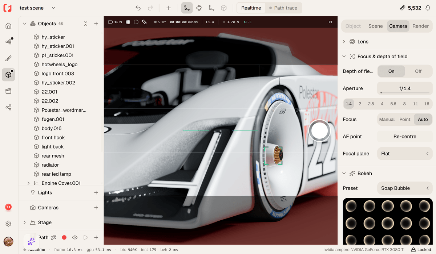
Task: Click the notifications bell
Action: (x=428, y=8)
